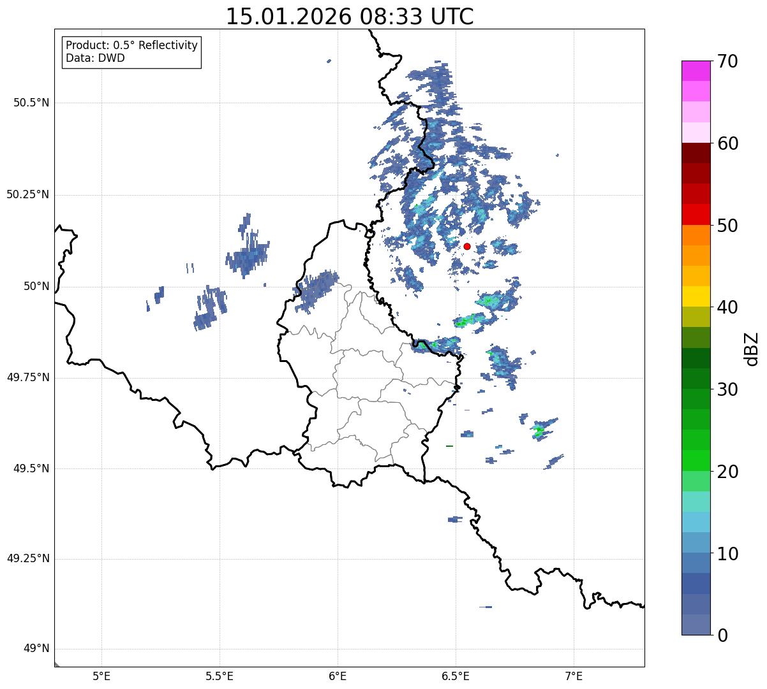Click the 5.5°E longitude label

(220, 676)
